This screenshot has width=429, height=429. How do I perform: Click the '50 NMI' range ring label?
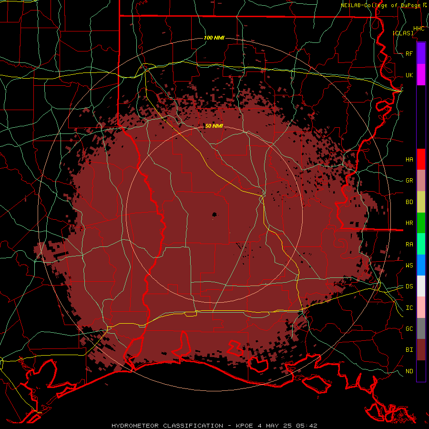(214, 126)
